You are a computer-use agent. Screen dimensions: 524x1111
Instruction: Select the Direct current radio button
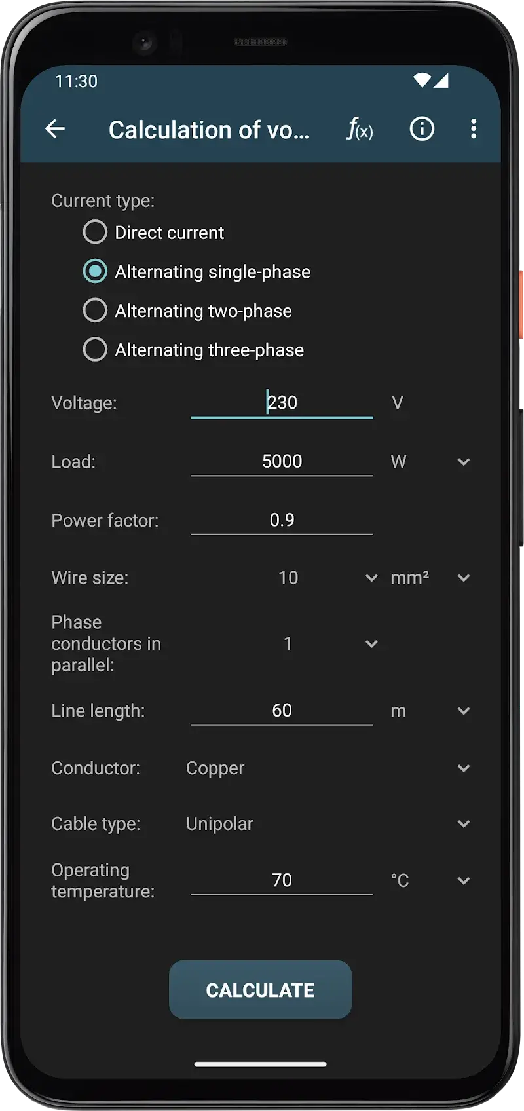pyautogui.click(x=95, y=232)
